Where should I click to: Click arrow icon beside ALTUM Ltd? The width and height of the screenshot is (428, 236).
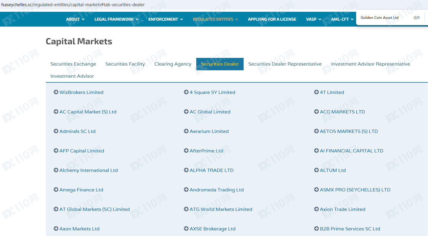coord(316,170)
